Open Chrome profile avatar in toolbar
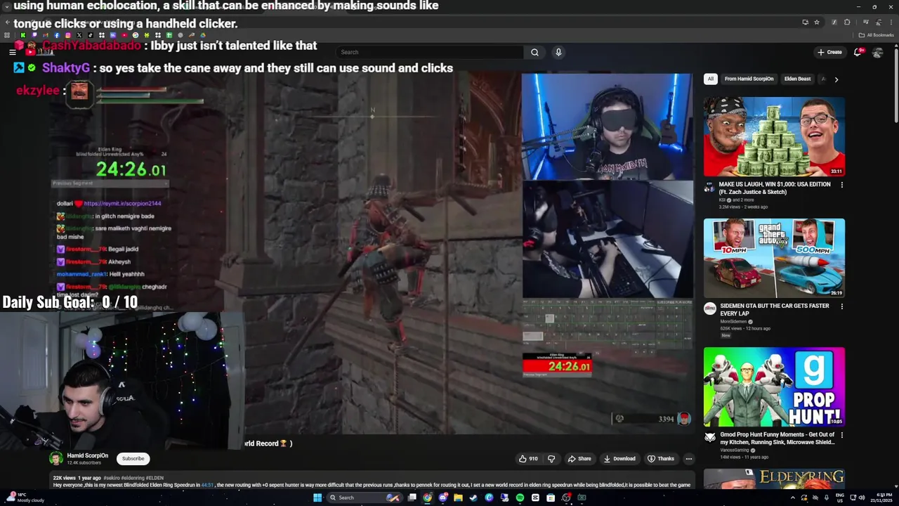Screen dimensions: 899x506 tap(879, 22)
